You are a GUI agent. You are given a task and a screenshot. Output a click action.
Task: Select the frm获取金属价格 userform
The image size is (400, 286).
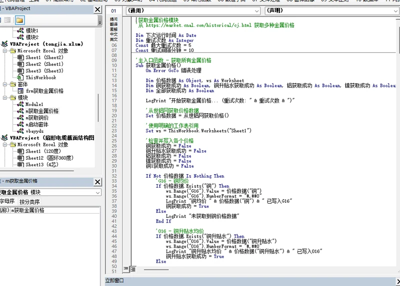[40, 91]
